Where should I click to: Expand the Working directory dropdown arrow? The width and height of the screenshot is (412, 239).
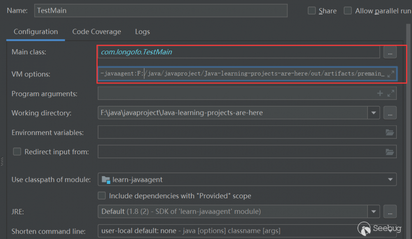(374, 112)
